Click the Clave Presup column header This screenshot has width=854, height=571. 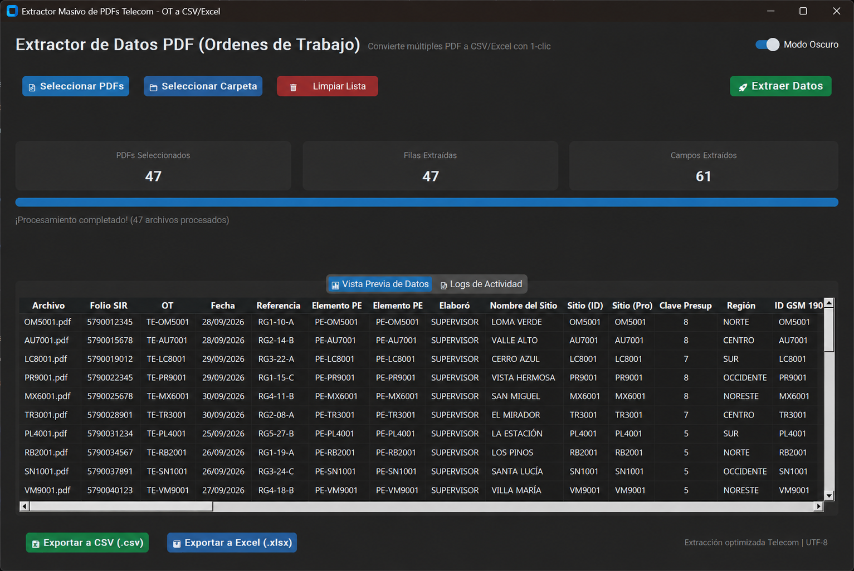pyautogui.click(x=686, y=306)
